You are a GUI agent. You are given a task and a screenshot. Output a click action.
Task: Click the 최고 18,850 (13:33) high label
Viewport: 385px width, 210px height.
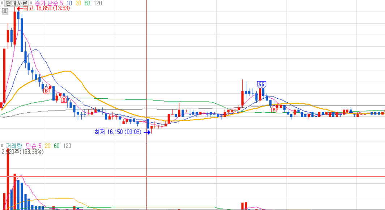46,8
